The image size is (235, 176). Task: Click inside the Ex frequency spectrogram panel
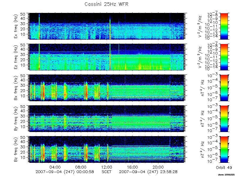point(106,26)
